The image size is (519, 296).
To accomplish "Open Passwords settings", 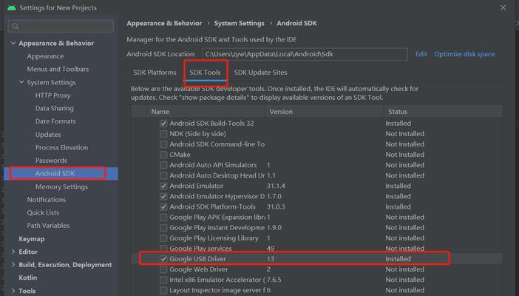I will point(51,160).
